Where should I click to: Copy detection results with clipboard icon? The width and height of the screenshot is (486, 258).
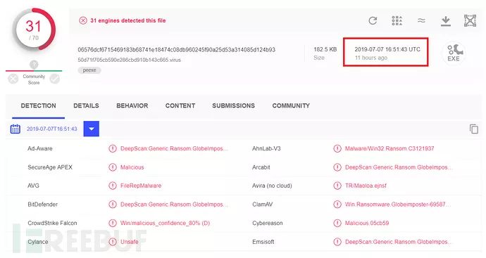pos(473,129)
